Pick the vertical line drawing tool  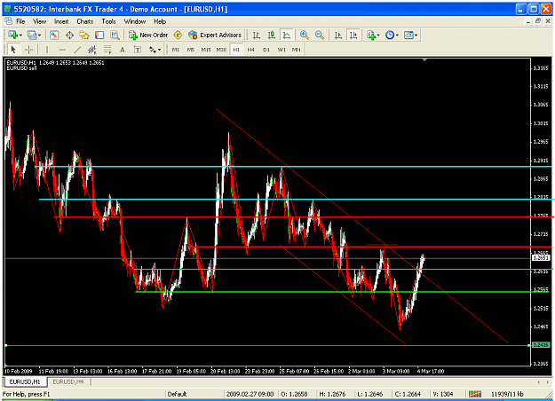[47, 50]
